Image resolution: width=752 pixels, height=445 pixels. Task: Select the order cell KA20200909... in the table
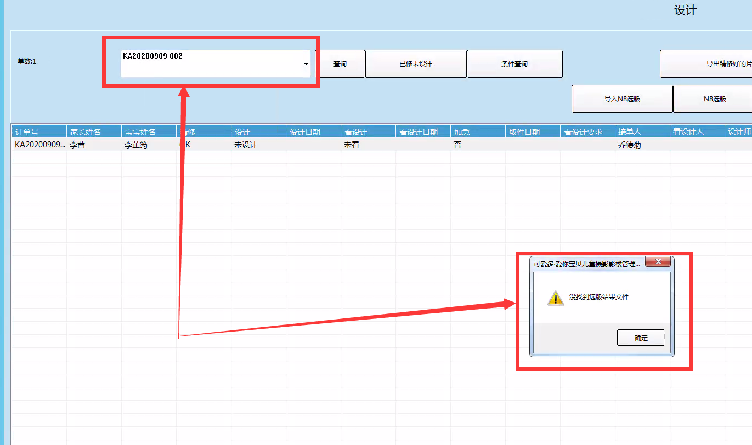coord(39,145)
